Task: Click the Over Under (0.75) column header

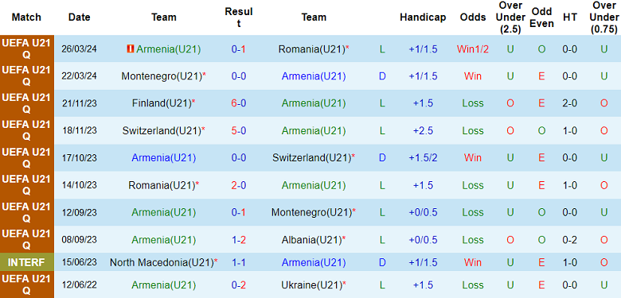Action: pos(604,17)
